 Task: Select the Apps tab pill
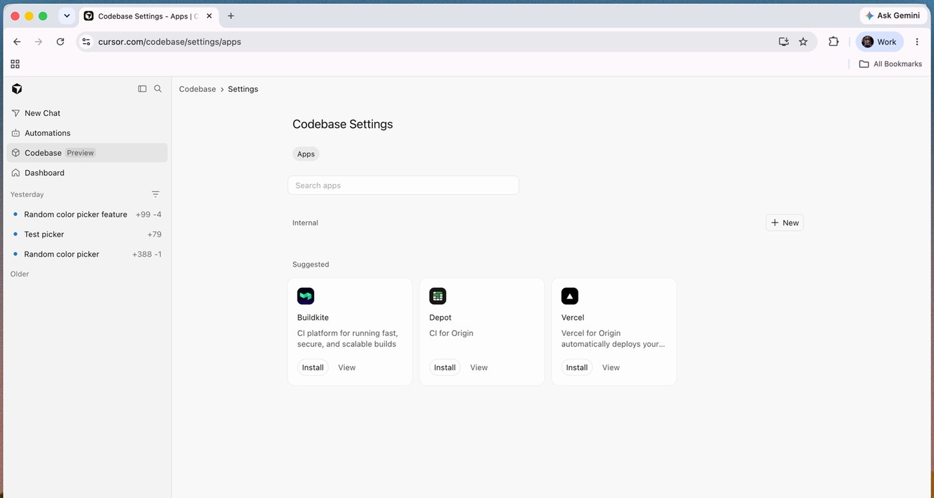click(306, 154)
